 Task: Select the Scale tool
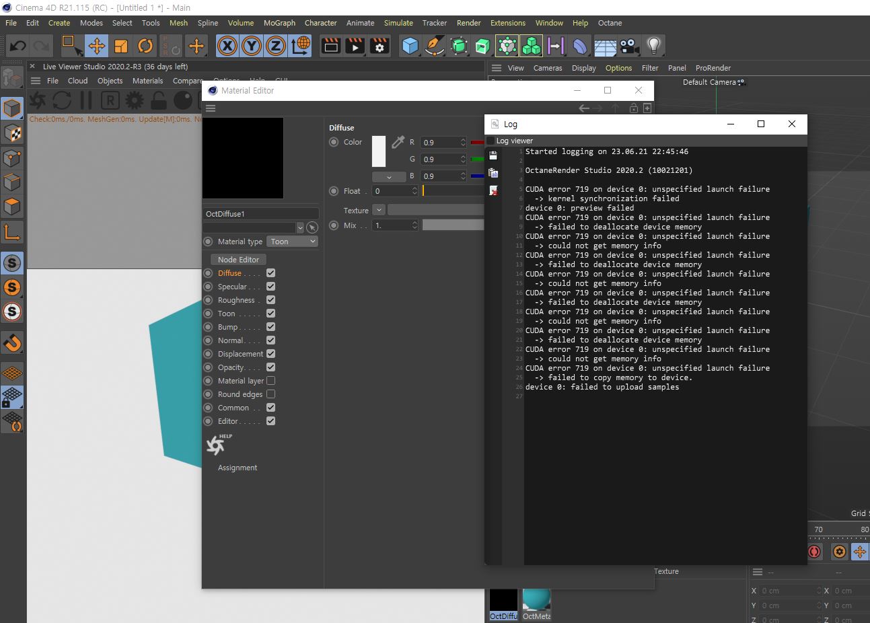coord(121,46)
